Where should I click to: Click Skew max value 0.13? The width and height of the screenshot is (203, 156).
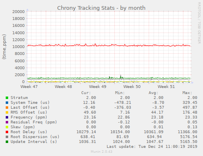coord(192,127)
